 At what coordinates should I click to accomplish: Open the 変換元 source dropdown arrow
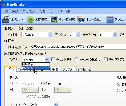[22, 19]
